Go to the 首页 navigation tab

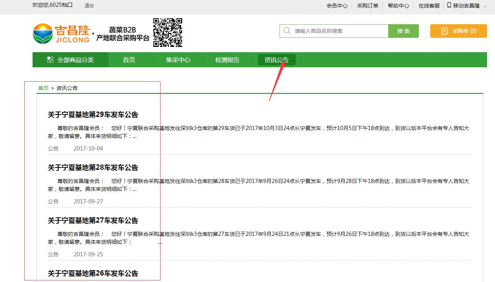coord(129,60)
